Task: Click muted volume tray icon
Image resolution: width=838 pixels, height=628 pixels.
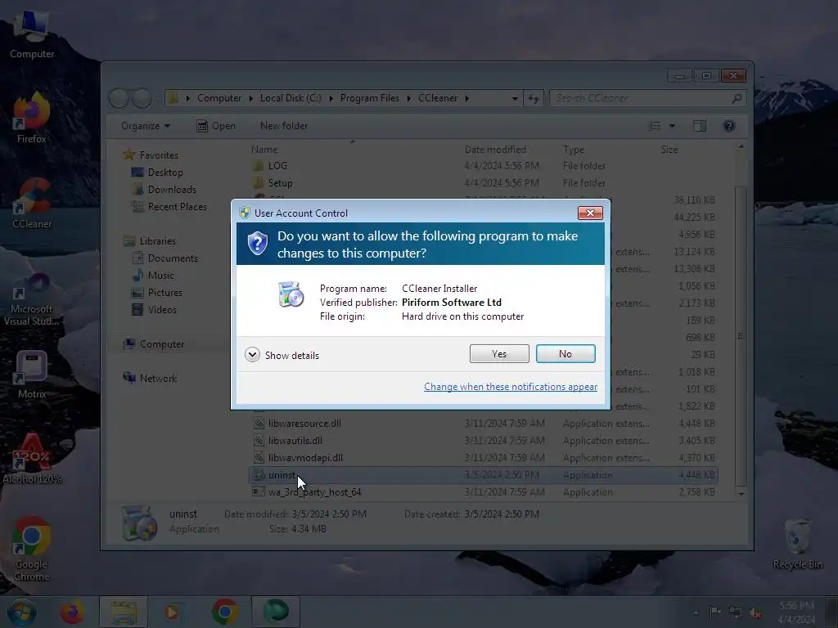Action: [755, 613]
